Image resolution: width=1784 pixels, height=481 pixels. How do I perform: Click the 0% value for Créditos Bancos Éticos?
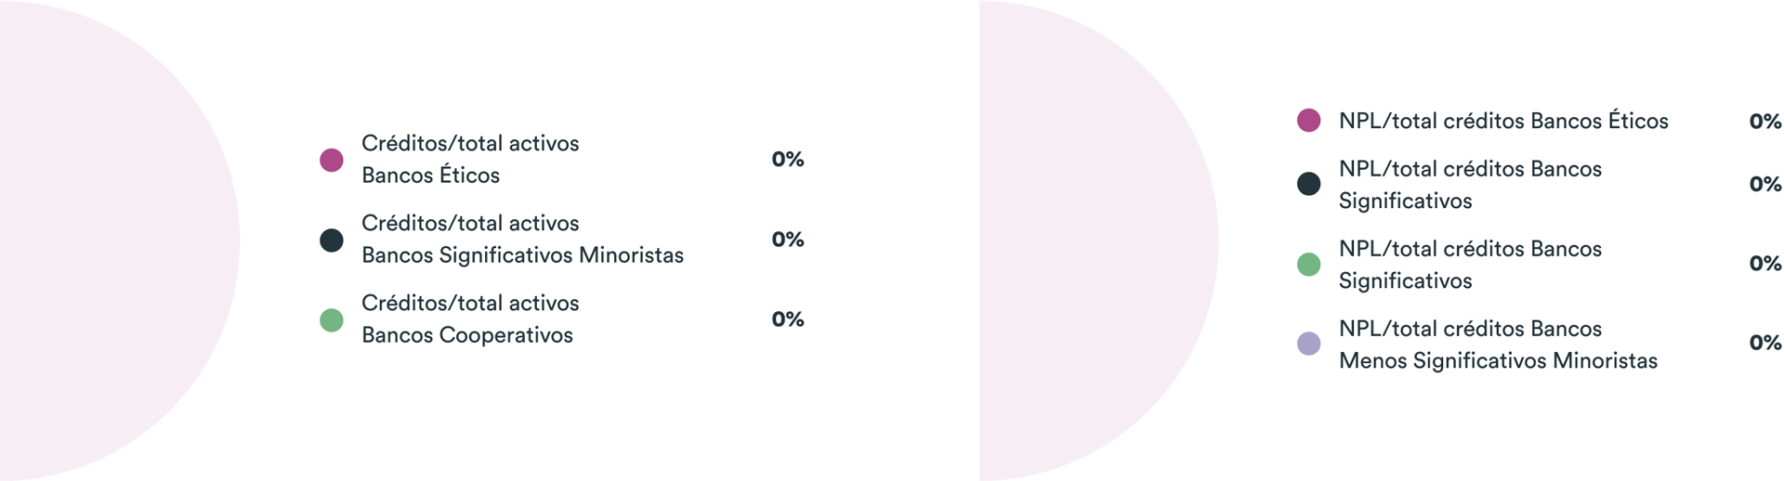787,160
